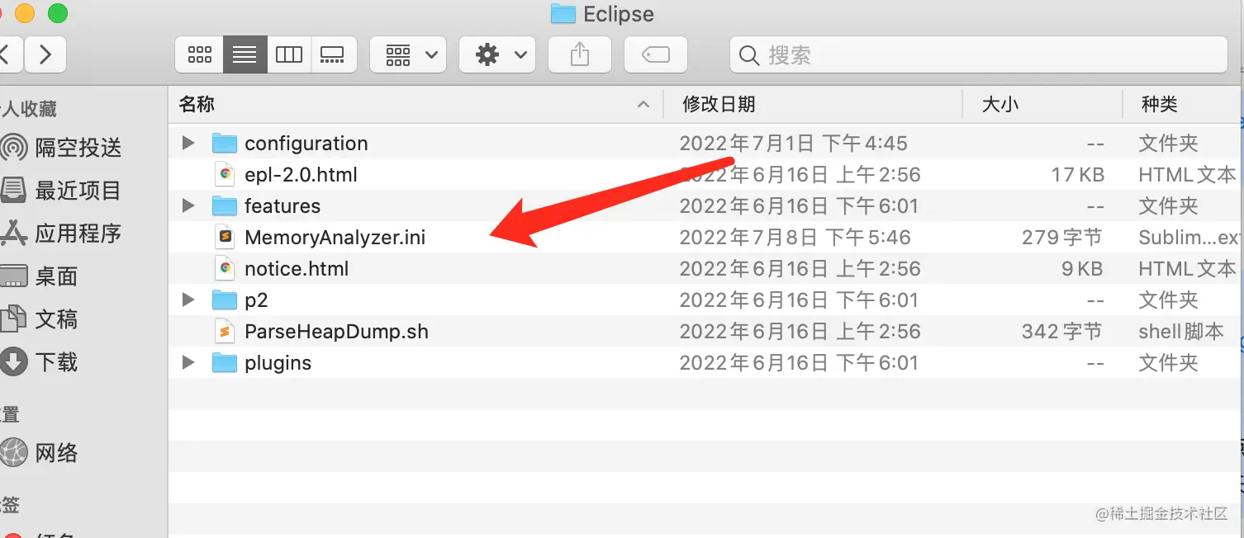Open 网络 in the sidebar
The image size is (1244, 538).
(56, 452)
